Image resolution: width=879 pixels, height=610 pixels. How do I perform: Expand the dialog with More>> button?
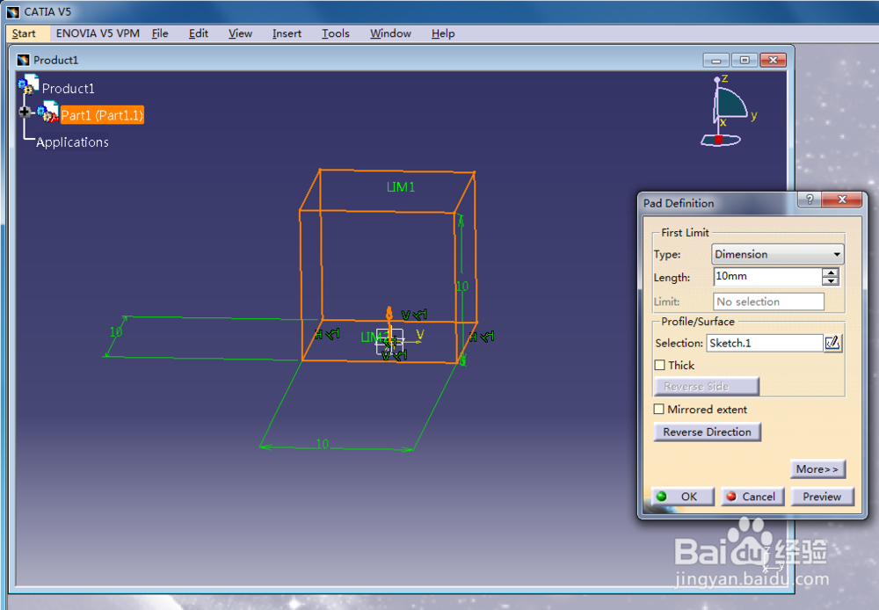coord(817,469)
